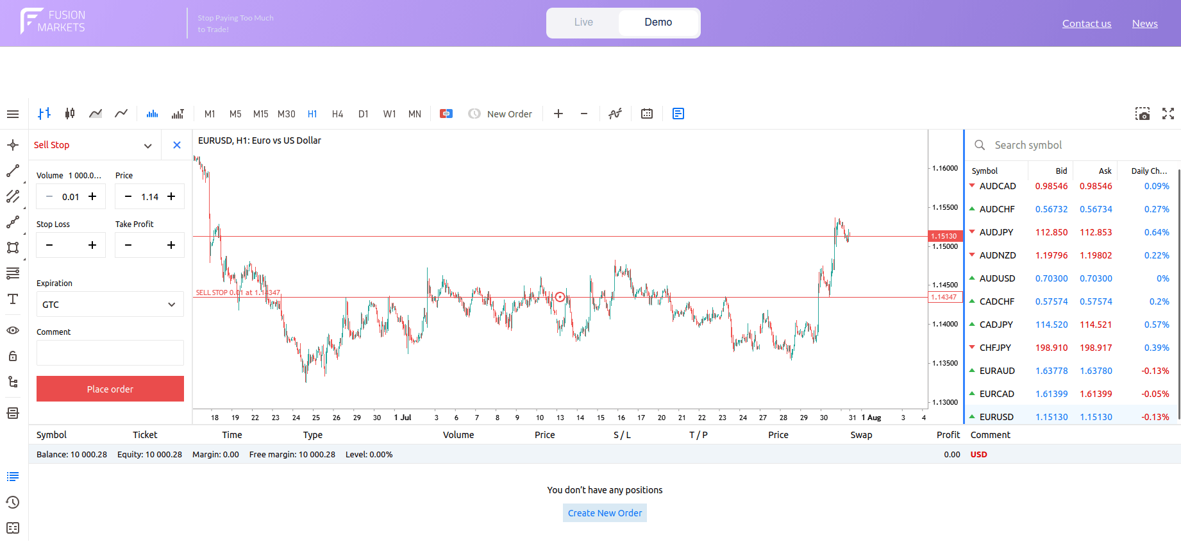1181x542 pixels.
Task: Select the Demo account tab
Action: pyautogui.click(x=658, y=22)
